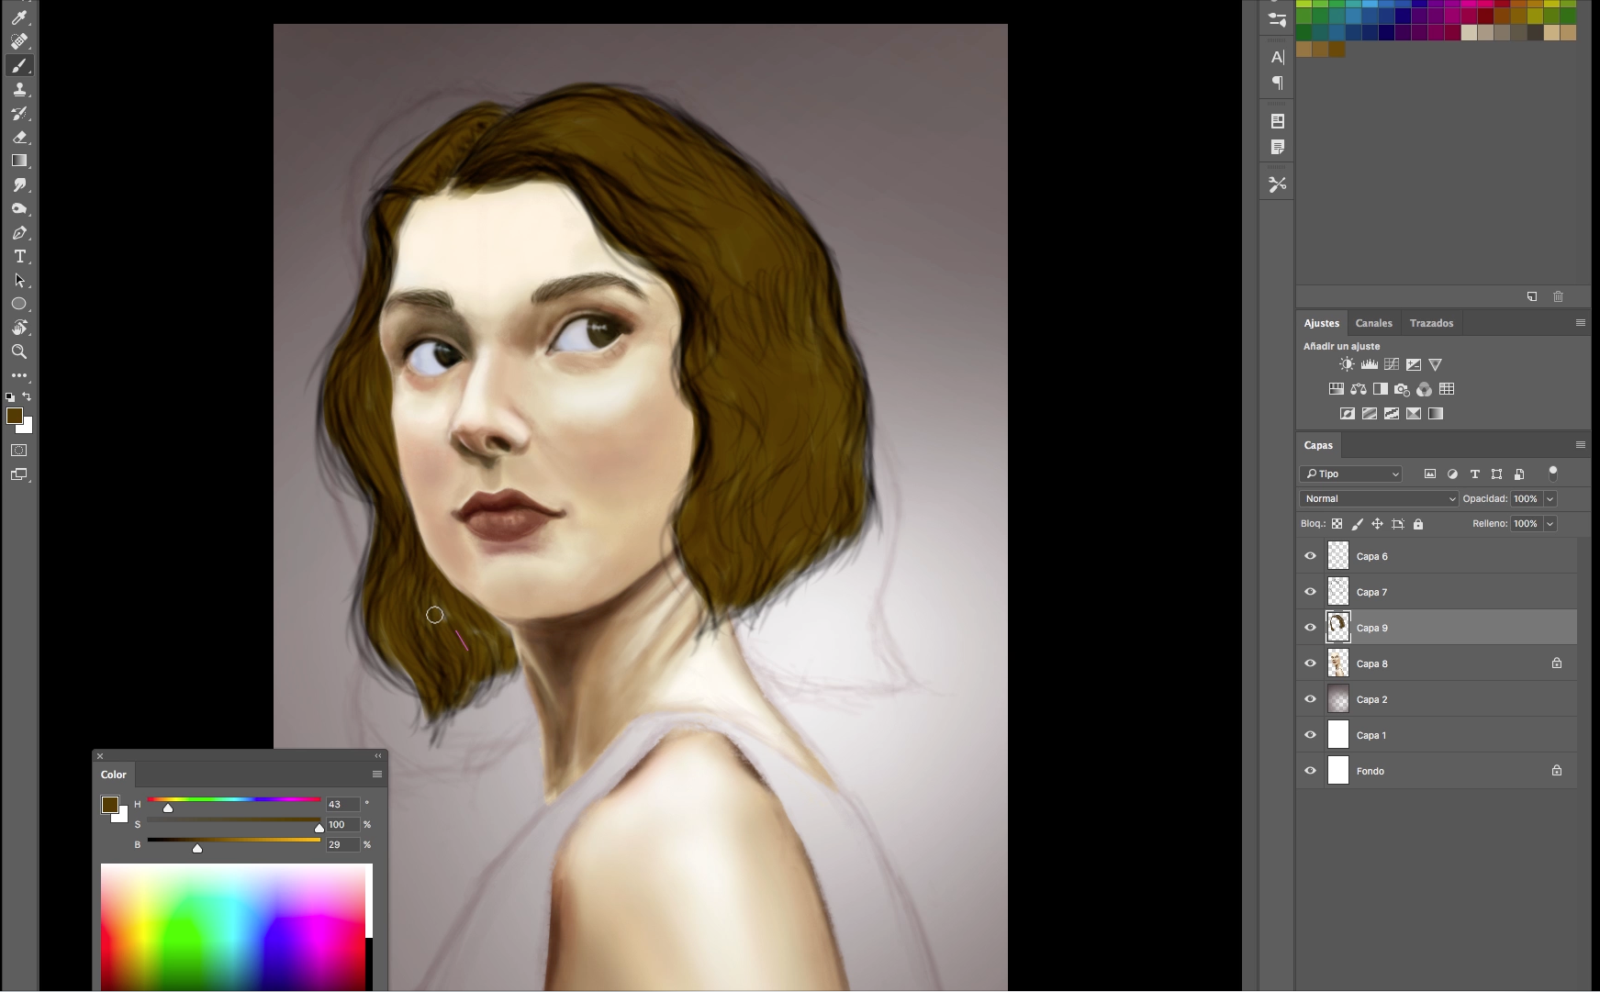Click the foreground color swatch in toolbar
This screenshot has height=992, width=1600.
coord(14,417)
